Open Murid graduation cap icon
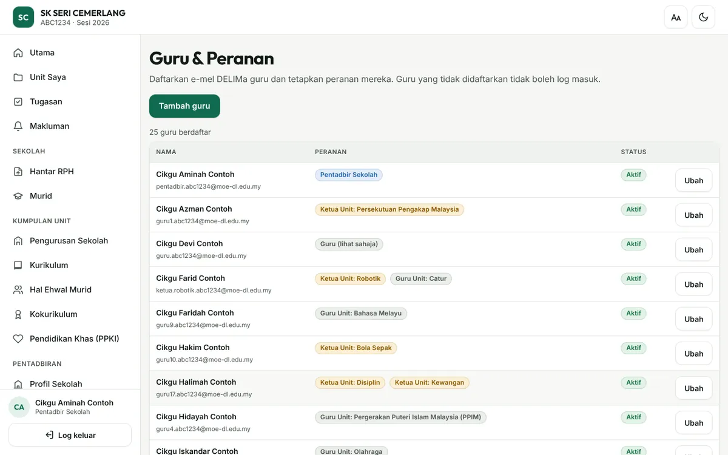 click(18, 196)
